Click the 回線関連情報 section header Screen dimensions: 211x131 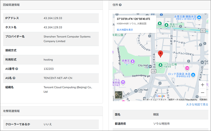coord(11,5)
